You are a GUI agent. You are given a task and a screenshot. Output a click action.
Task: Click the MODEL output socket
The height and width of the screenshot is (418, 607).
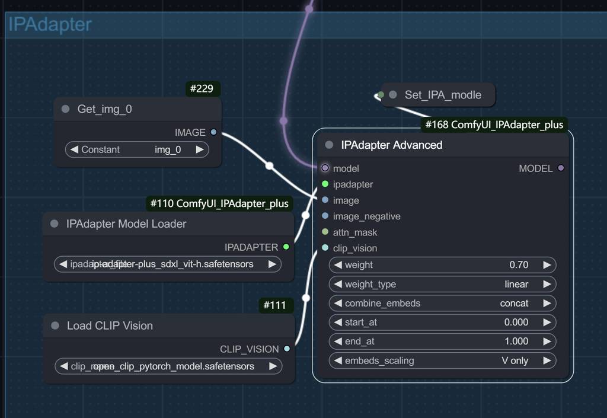coord(561,168)
